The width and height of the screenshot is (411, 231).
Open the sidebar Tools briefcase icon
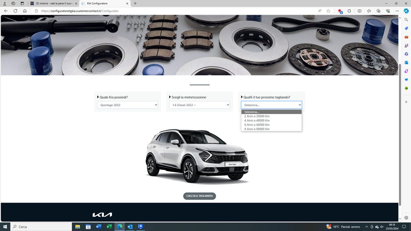406,37
